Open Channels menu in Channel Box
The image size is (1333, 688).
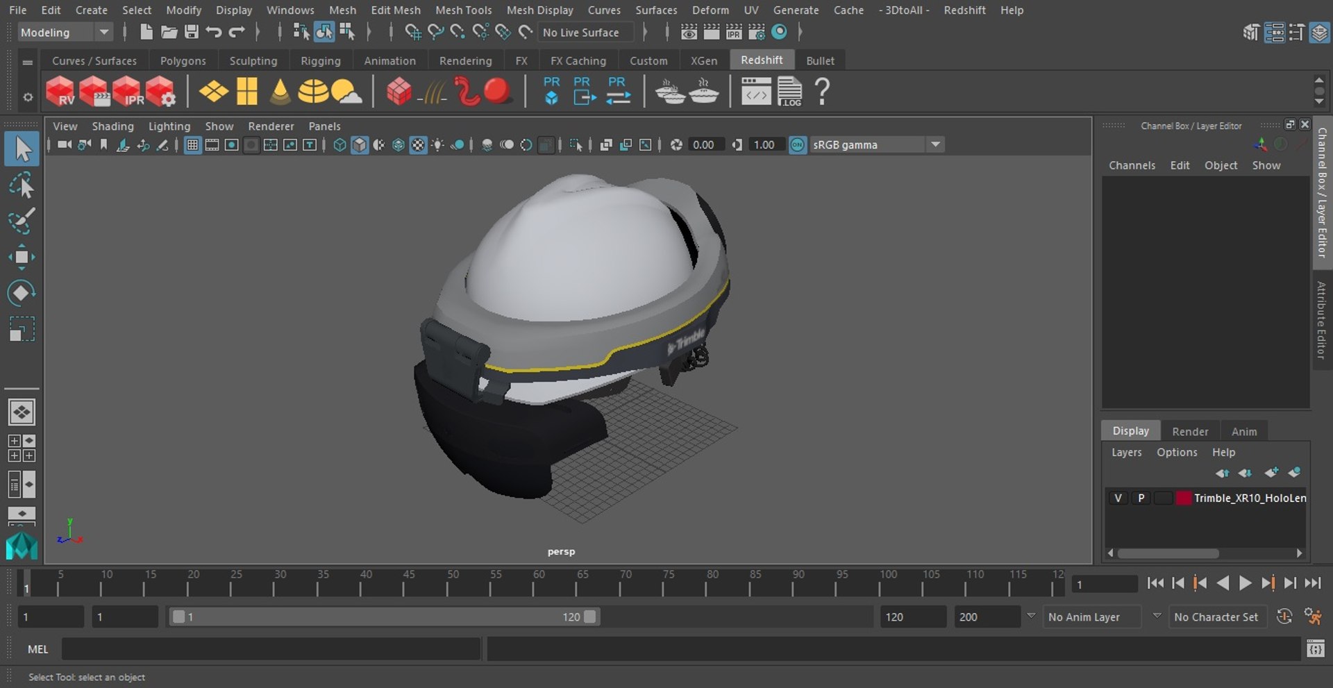pos(1132,165)
